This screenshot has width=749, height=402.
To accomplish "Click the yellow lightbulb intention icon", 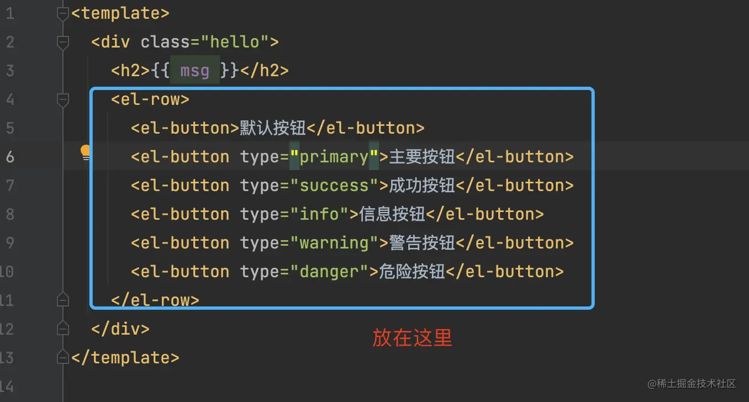I will (86, 152).
